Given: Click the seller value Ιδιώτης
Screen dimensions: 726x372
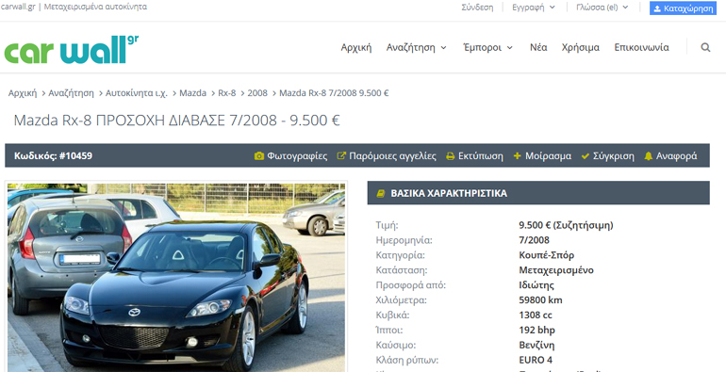Looking at the screenshot, I should pyautogui.click(x=536, y=285).
